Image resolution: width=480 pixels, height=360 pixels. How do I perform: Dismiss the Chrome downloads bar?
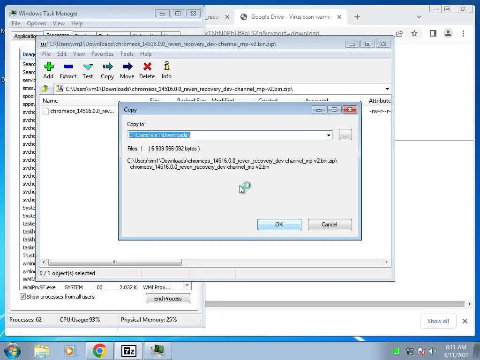pos(465,321)
